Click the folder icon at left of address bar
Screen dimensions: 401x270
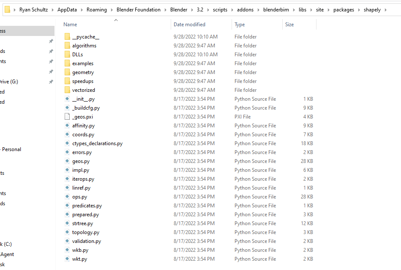coord(6,8)
